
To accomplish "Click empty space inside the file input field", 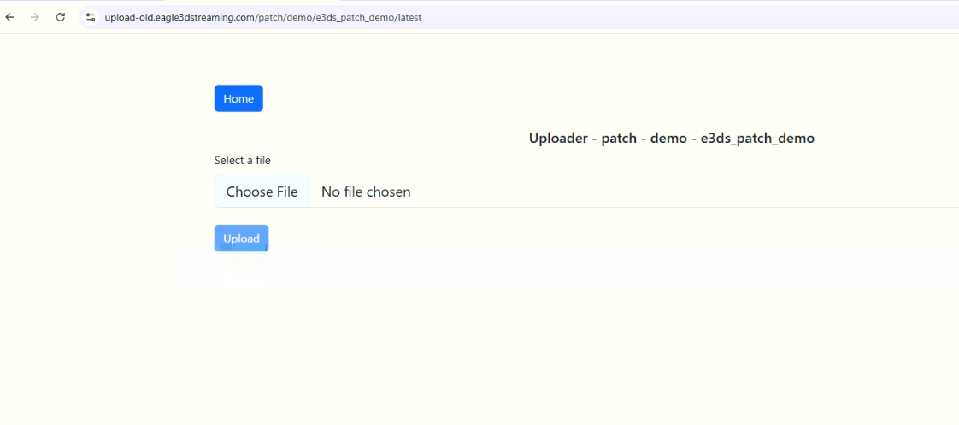I will [684, 192].
